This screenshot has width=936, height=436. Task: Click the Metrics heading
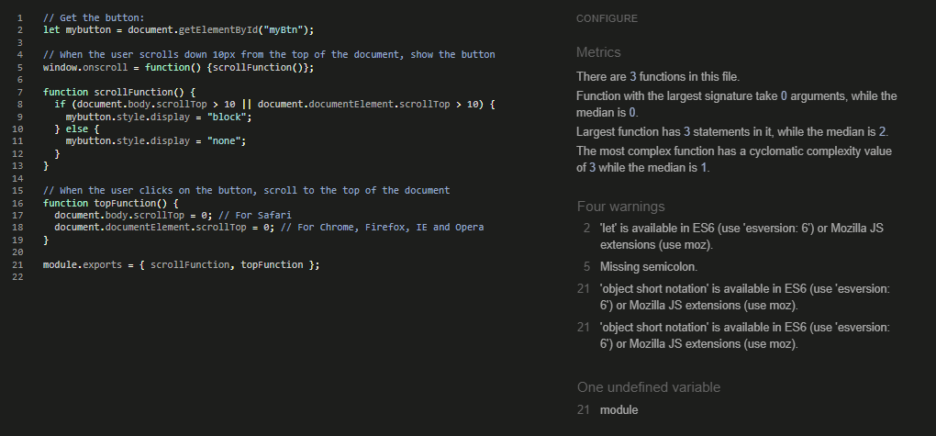coord(598,52)
